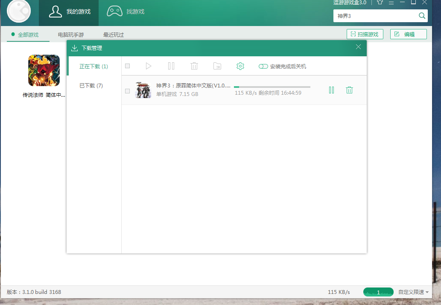Open the 自定义限速 dropdown
This screenshot has width=441, height=305.
[413, 292]
